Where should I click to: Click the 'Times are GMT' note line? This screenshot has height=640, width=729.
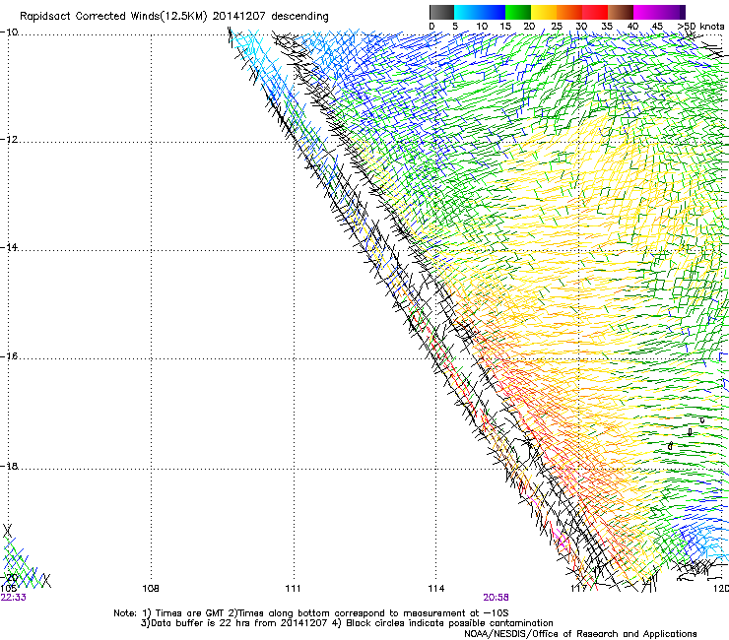pos(311,613)
